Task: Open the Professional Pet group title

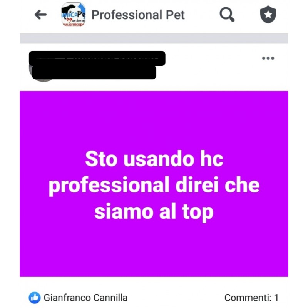Action: pyautogui.click(x=138, y=15)
